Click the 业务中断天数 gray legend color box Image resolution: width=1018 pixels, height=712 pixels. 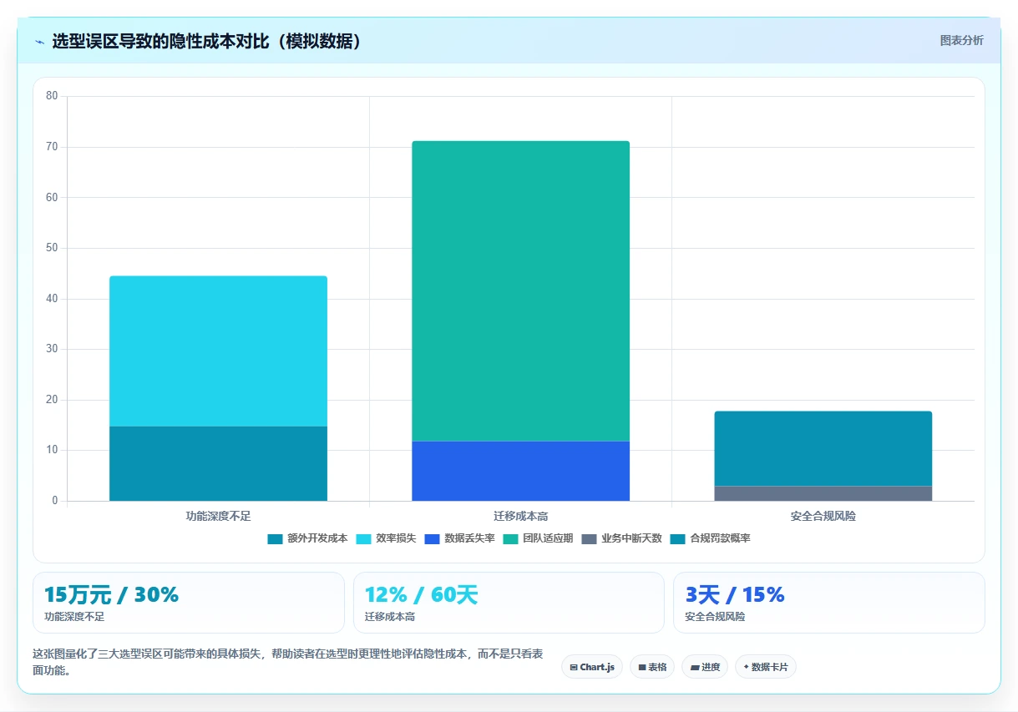tap(590, 539)
